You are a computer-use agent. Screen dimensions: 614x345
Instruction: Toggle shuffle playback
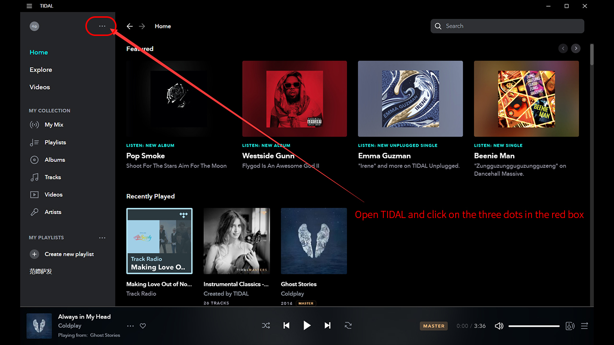click(266, 326)
